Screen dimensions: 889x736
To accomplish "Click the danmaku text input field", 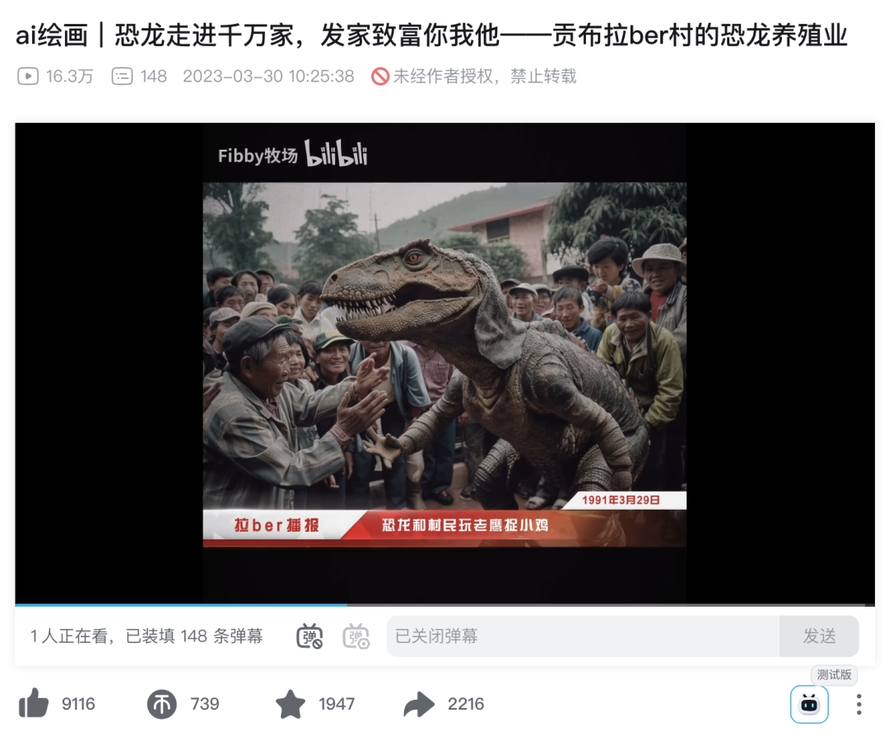I will click(x=583, y=636).
